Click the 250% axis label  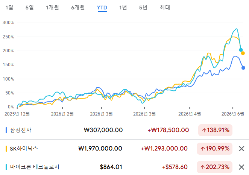[x=8, y=37]
